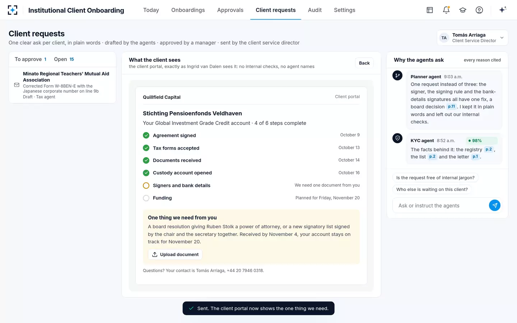Viewport: 517px width, 323px height.
Task: Click 'We need one document from you'
Action: pyautogui.click(x=327, y=185)
